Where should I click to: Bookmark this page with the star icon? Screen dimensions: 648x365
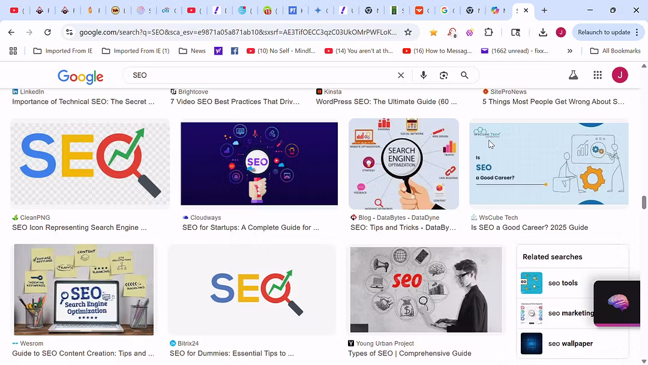[x=408, y=32]
